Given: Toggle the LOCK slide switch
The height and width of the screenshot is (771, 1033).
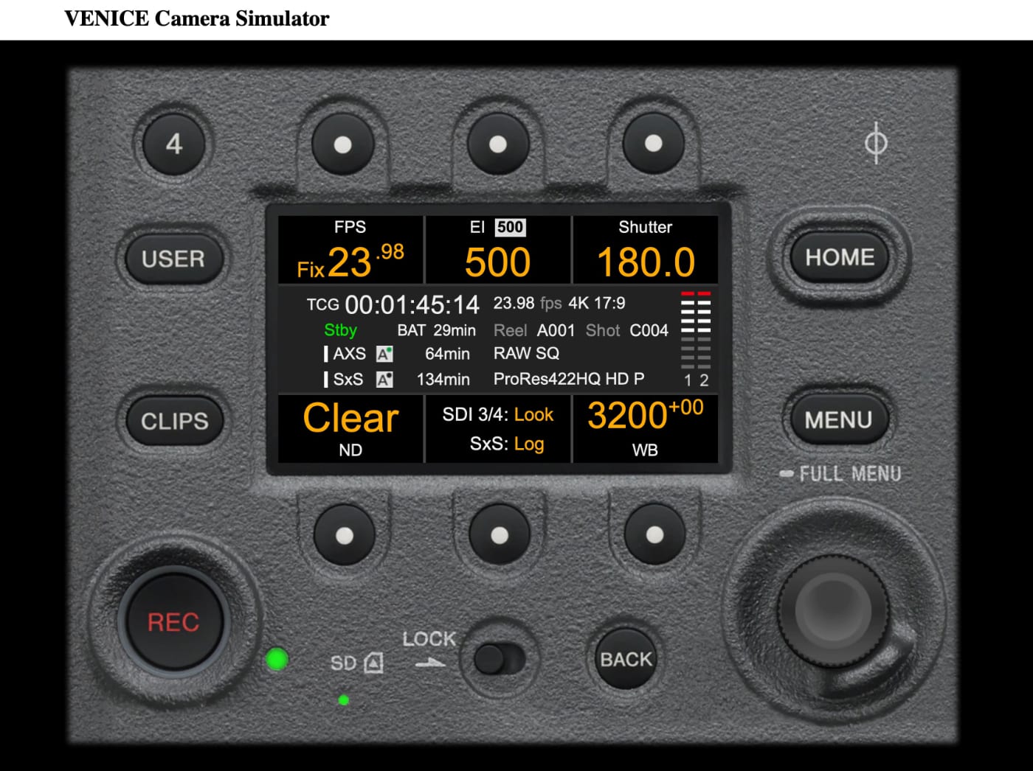Looking at the screenshot, I should (x=498, y=658).
